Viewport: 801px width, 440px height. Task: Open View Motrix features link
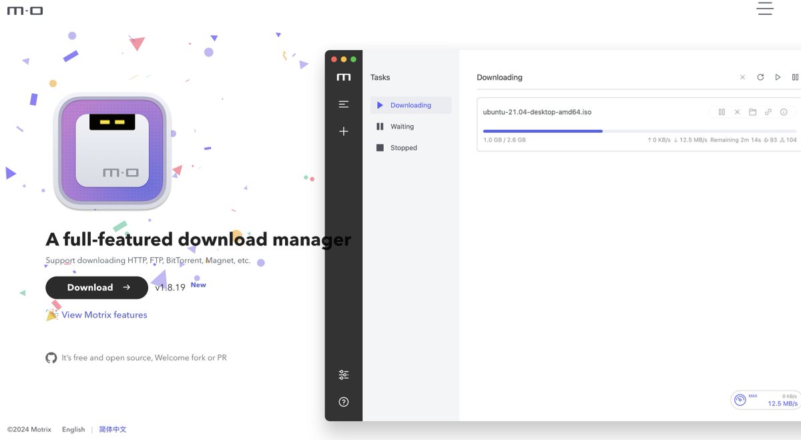[x=104, y=315]
